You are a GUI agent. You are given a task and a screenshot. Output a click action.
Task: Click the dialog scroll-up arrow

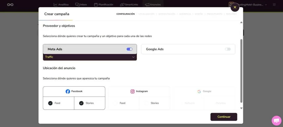click(241, 22)
